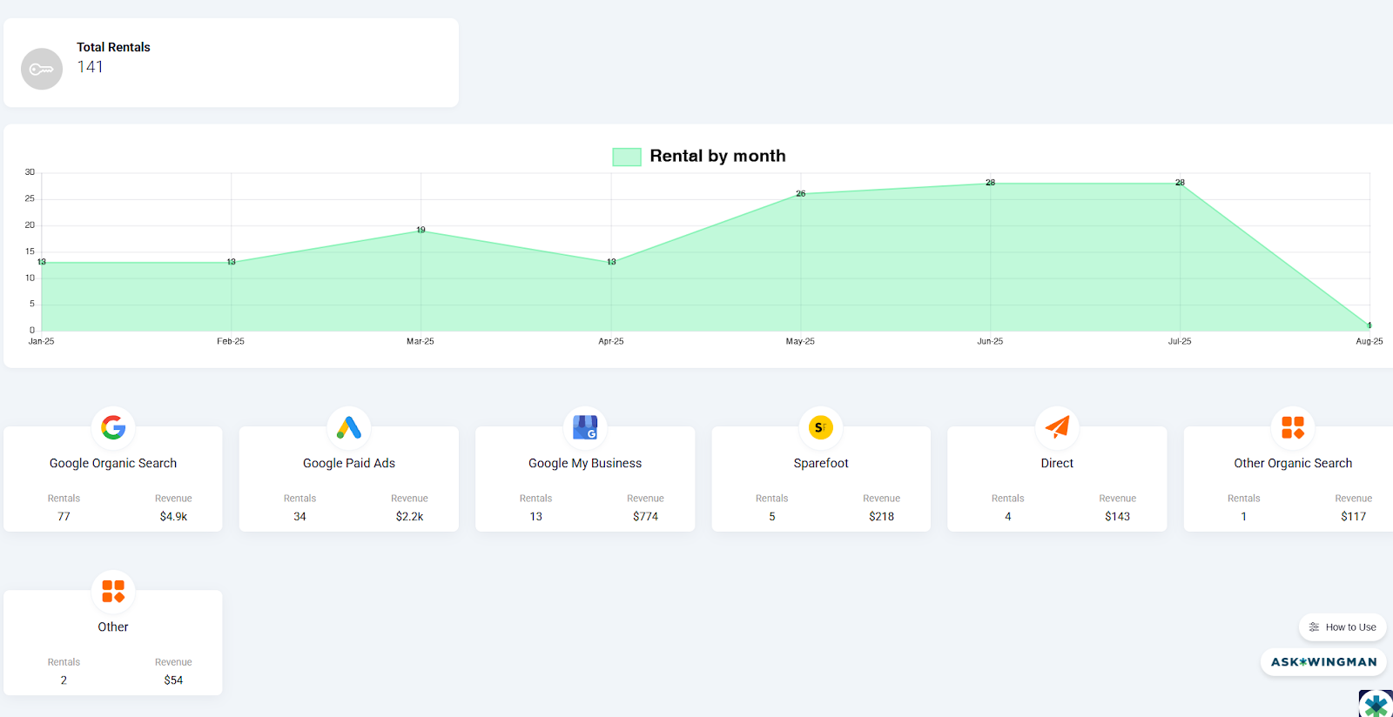Open the chat widget icon in the corner
This screenshot has height=717, width=1393.
click(x=1376, y=703)
